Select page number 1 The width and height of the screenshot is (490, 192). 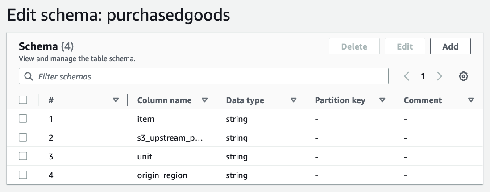tap(423, 76)
